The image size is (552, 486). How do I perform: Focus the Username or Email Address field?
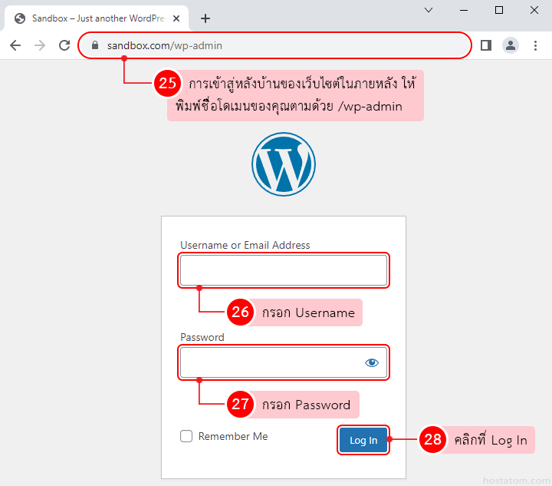tap(283, 270)
